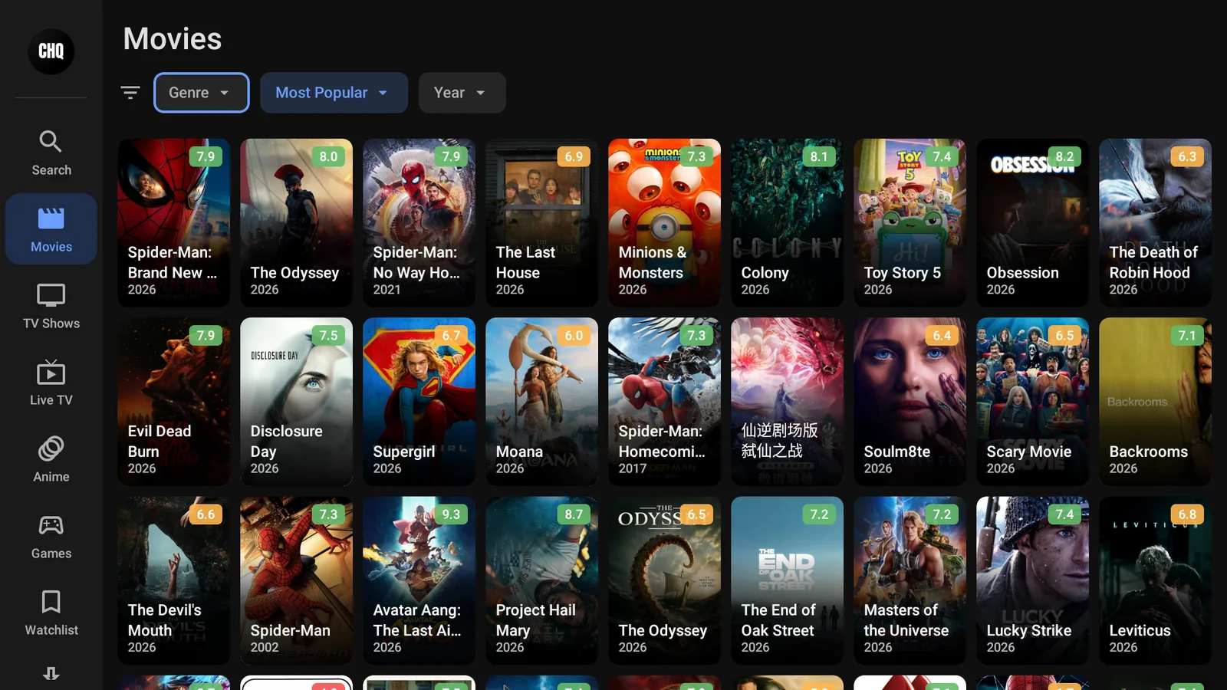1227x690 pixels.
Task: Click the Movies page heading
Action: click(x=173, y=39)
